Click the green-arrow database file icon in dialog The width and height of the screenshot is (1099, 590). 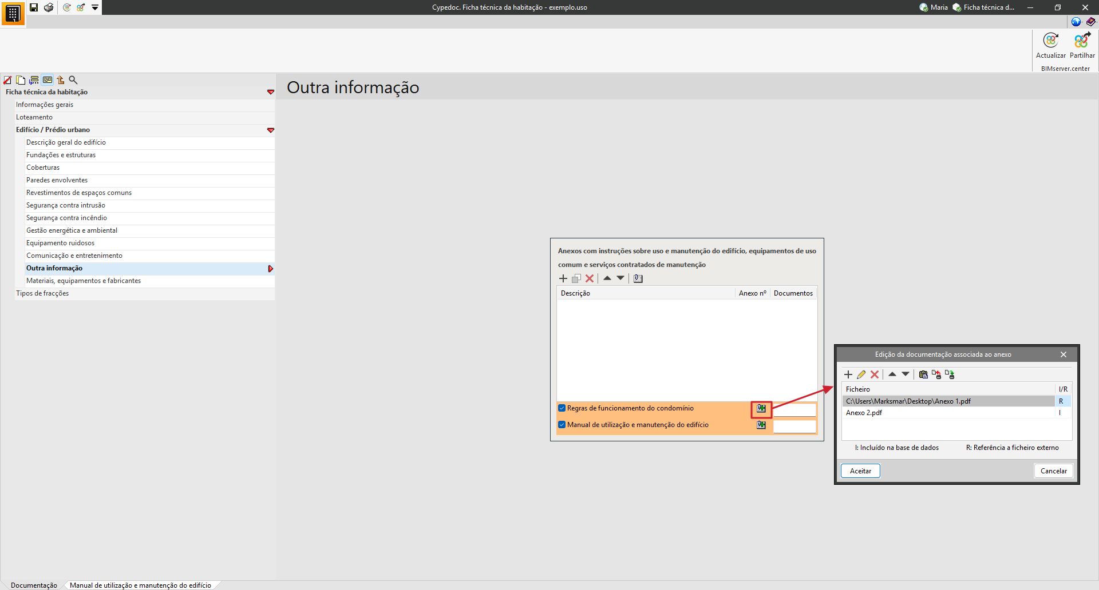pos(950,374)
